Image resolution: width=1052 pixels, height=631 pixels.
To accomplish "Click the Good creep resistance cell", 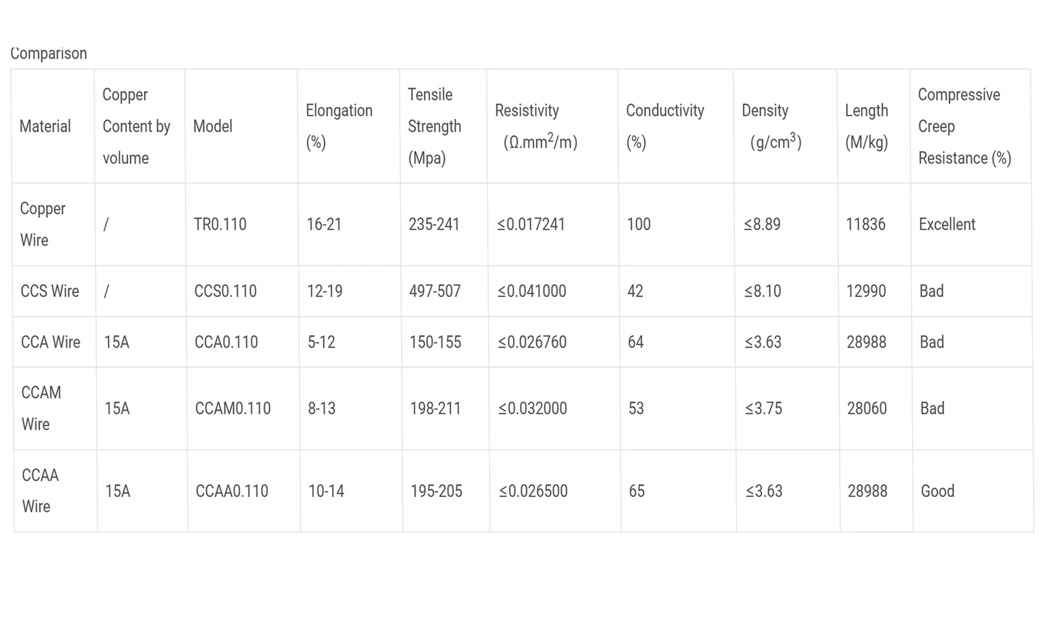I will (x=938, y=491).
